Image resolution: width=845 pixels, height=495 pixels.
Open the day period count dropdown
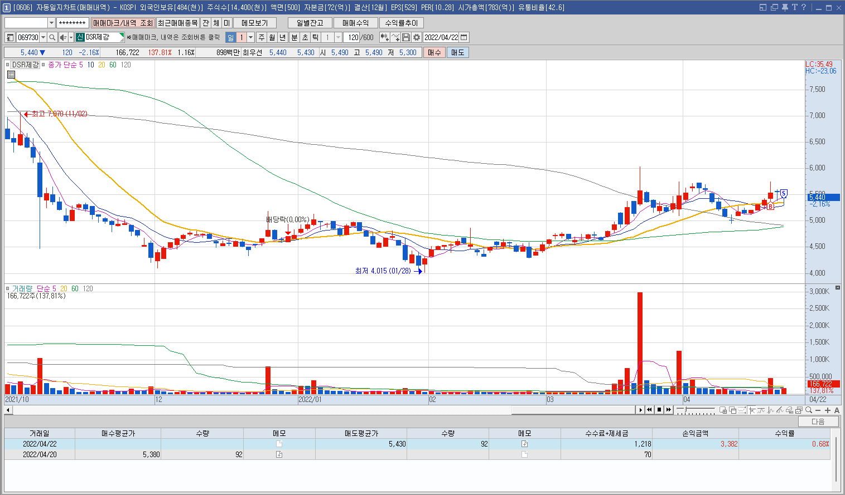tap(251, 37)
